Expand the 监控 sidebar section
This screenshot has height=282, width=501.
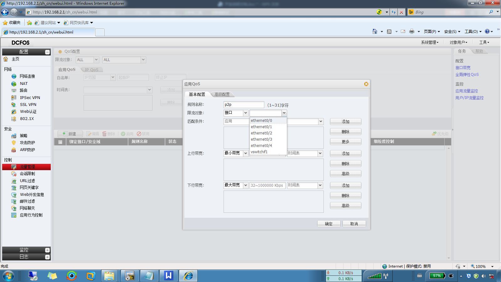coord(47,250)
